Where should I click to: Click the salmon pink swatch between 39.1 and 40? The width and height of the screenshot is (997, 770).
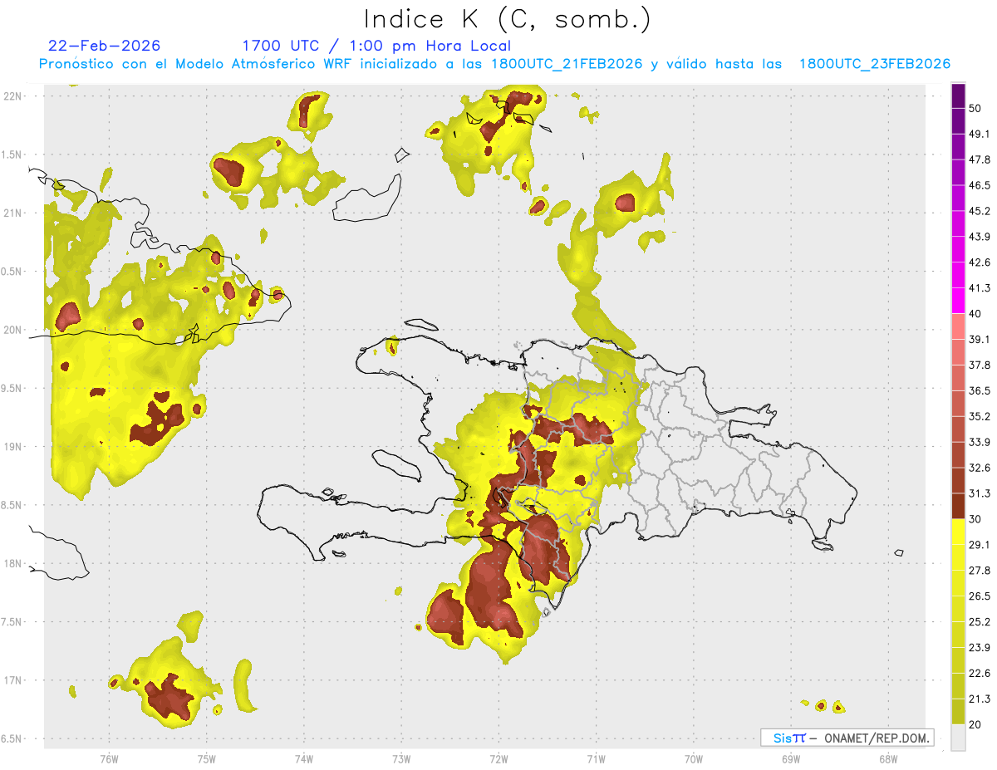(959, 326)
